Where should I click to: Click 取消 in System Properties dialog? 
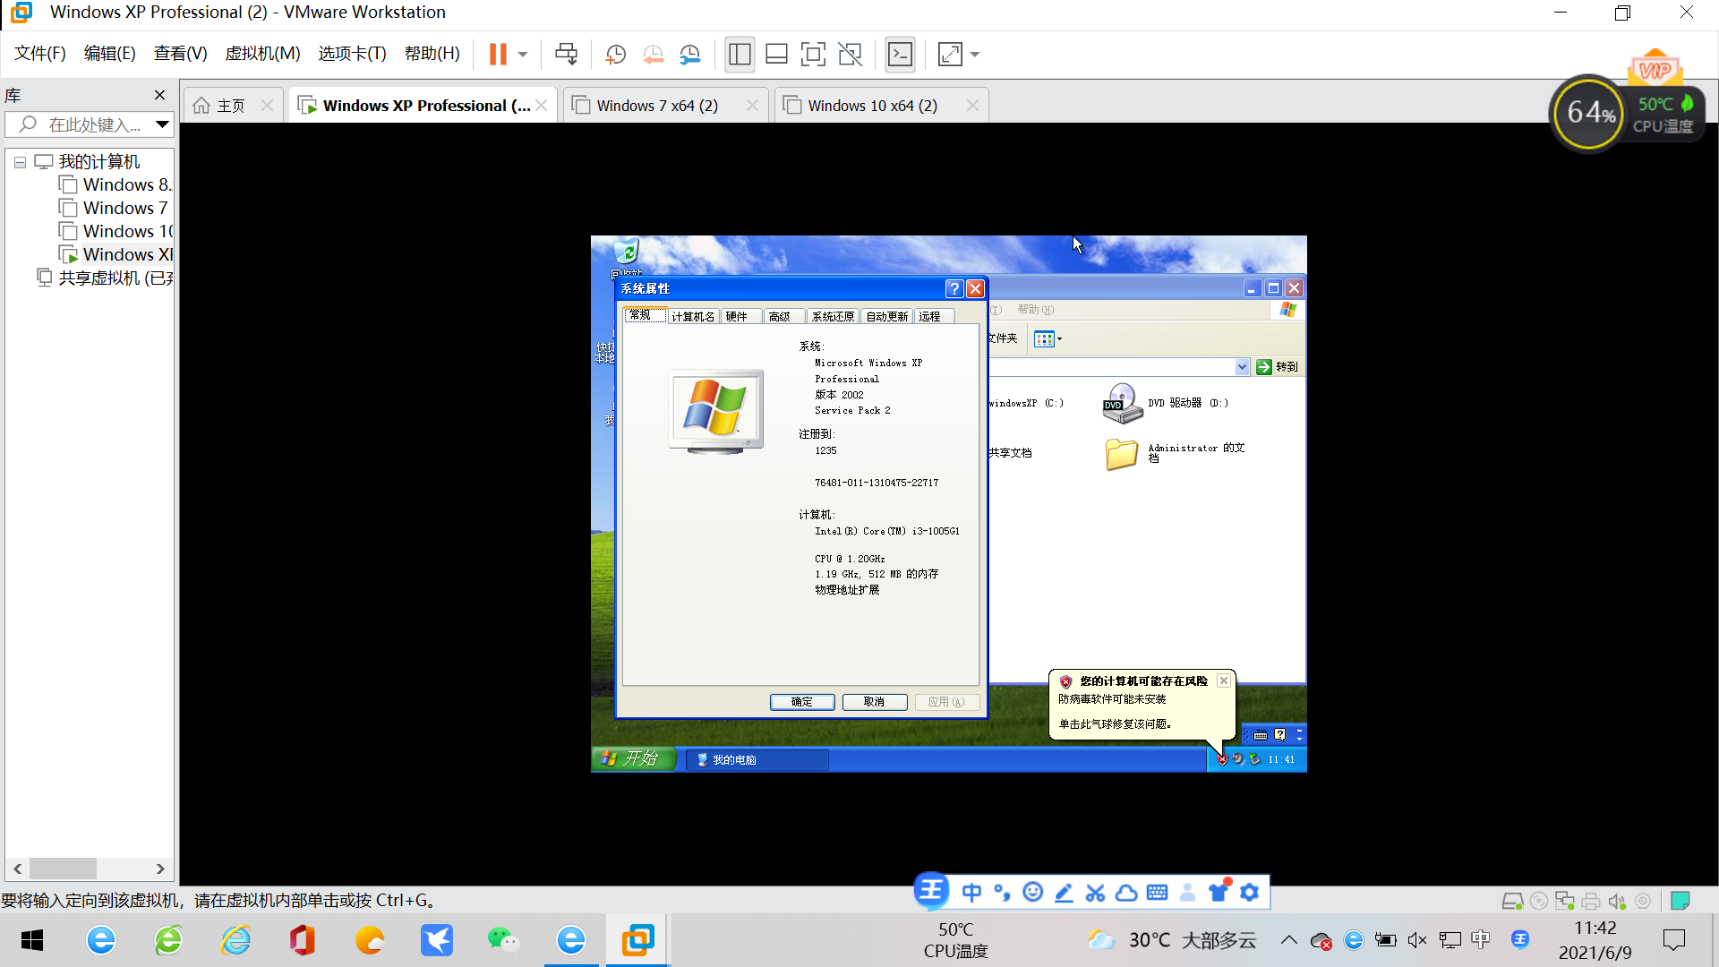point(875,702)
